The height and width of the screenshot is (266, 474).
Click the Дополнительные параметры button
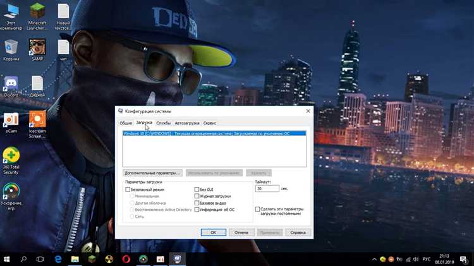[153, 173]
